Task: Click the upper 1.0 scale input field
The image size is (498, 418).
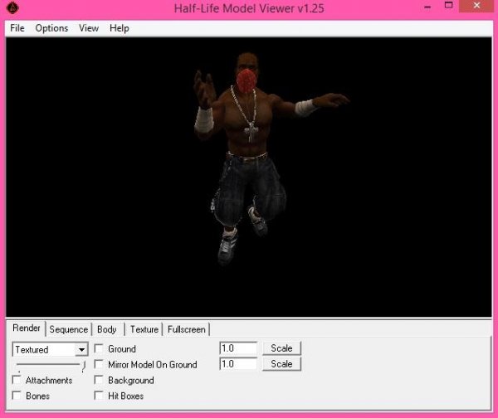Action: (x=238, y=348)
